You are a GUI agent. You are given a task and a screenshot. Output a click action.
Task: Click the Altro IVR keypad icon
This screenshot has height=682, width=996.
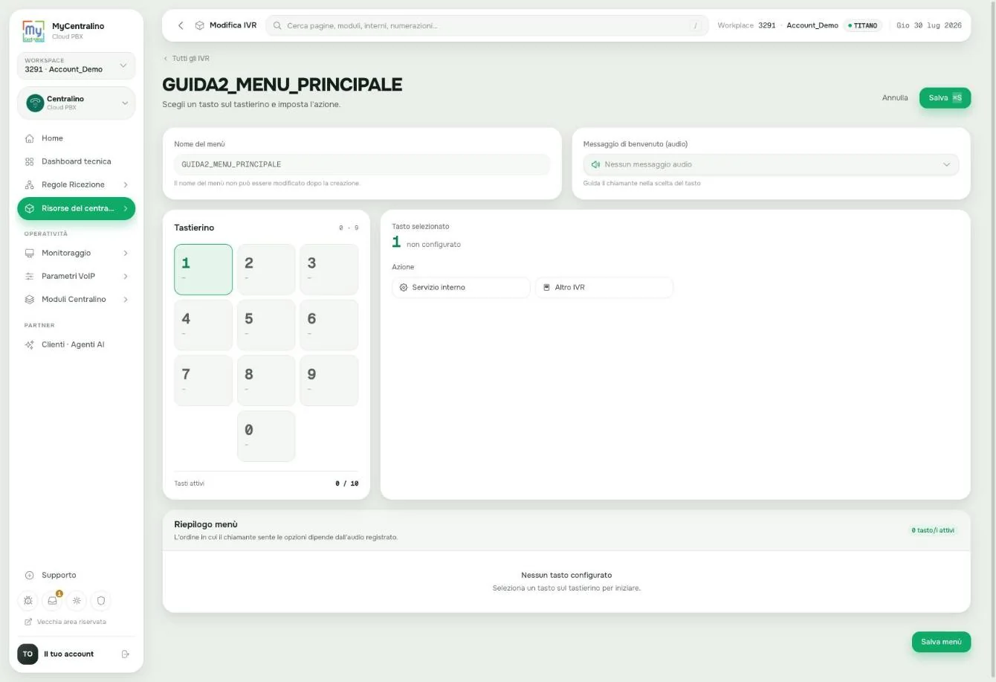pyautogui.click(x=546, y=287)
